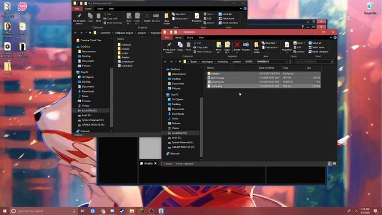Click Paste shortcut in front Explorer ribbon
This screenshot has width=382, height=215.
pyautogui.click(x=203, y=52)
